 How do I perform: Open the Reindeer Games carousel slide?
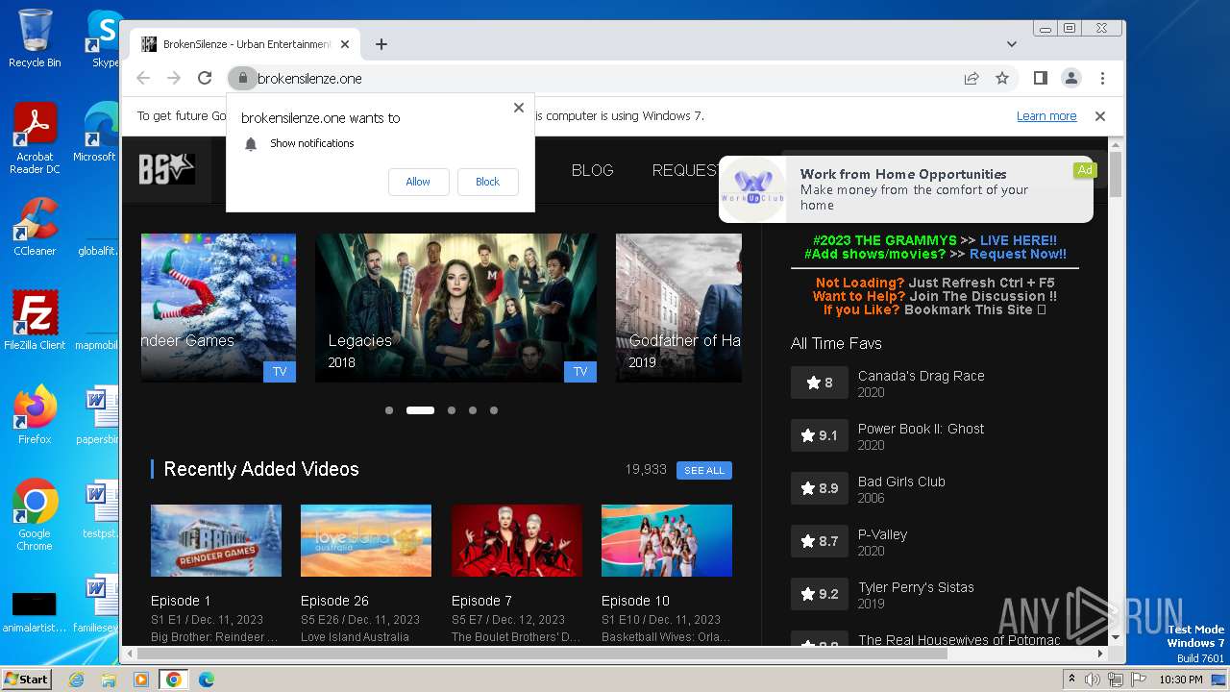(x=218, y=308)
